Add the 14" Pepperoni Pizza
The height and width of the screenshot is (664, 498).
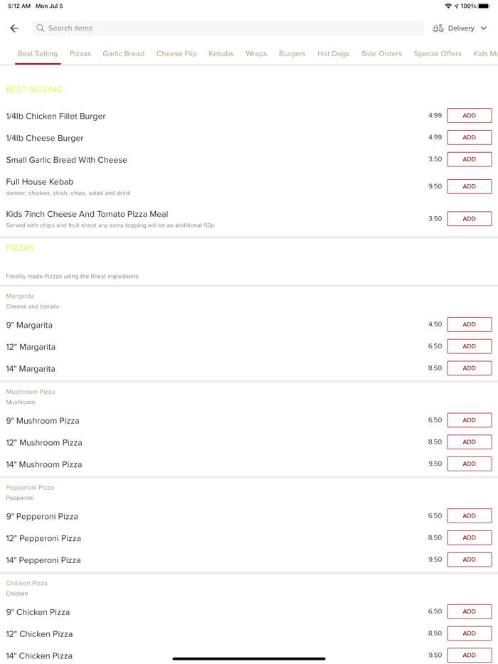[x=469, y=559]
